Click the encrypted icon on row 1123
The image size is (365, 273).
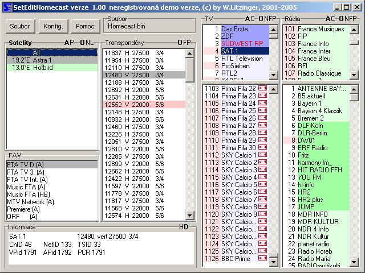[x=262, y=237]
